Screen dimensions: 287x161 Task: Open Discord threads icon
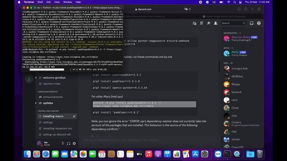(194, 23)
